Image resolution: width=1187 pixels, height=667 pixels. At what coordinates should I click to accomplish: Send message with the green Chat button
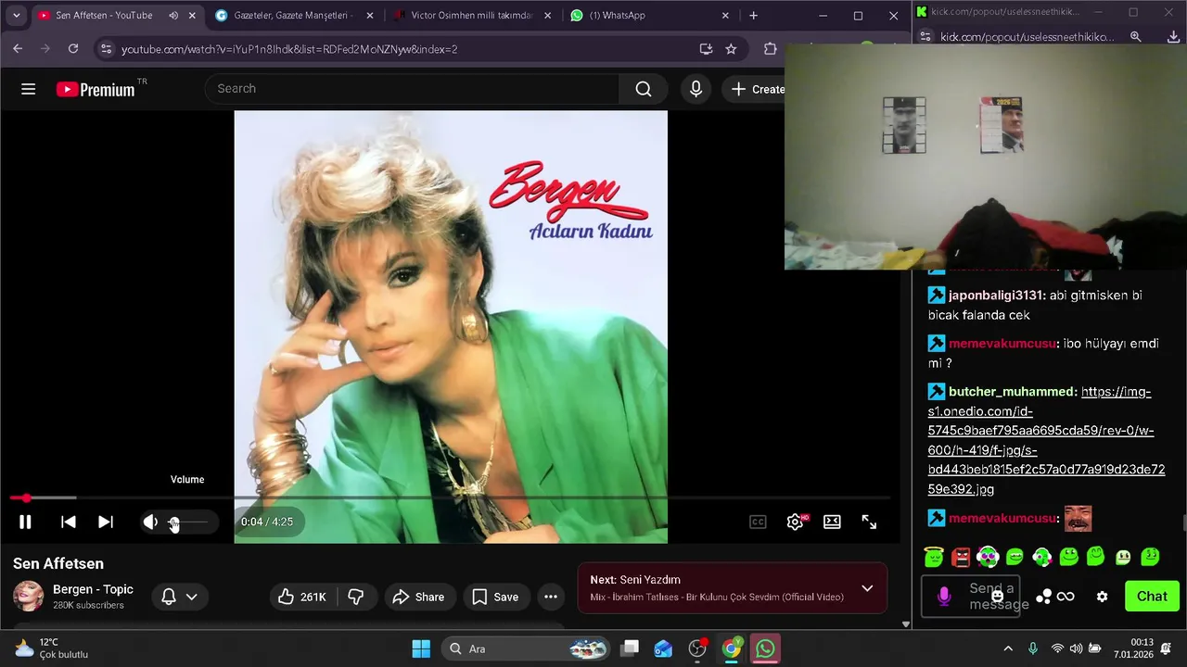[1152, 597]
